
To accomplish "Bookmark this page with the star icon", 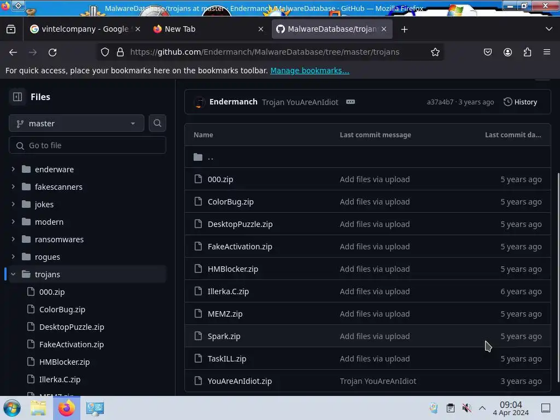I will tap(435, 52).
